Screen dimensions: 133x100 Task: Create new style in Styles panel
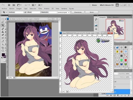point(125,68)
